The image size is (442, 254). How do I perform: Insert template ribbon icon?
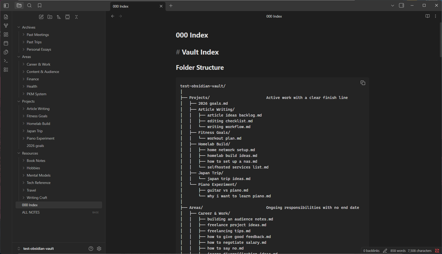click(x=6, y=52)
